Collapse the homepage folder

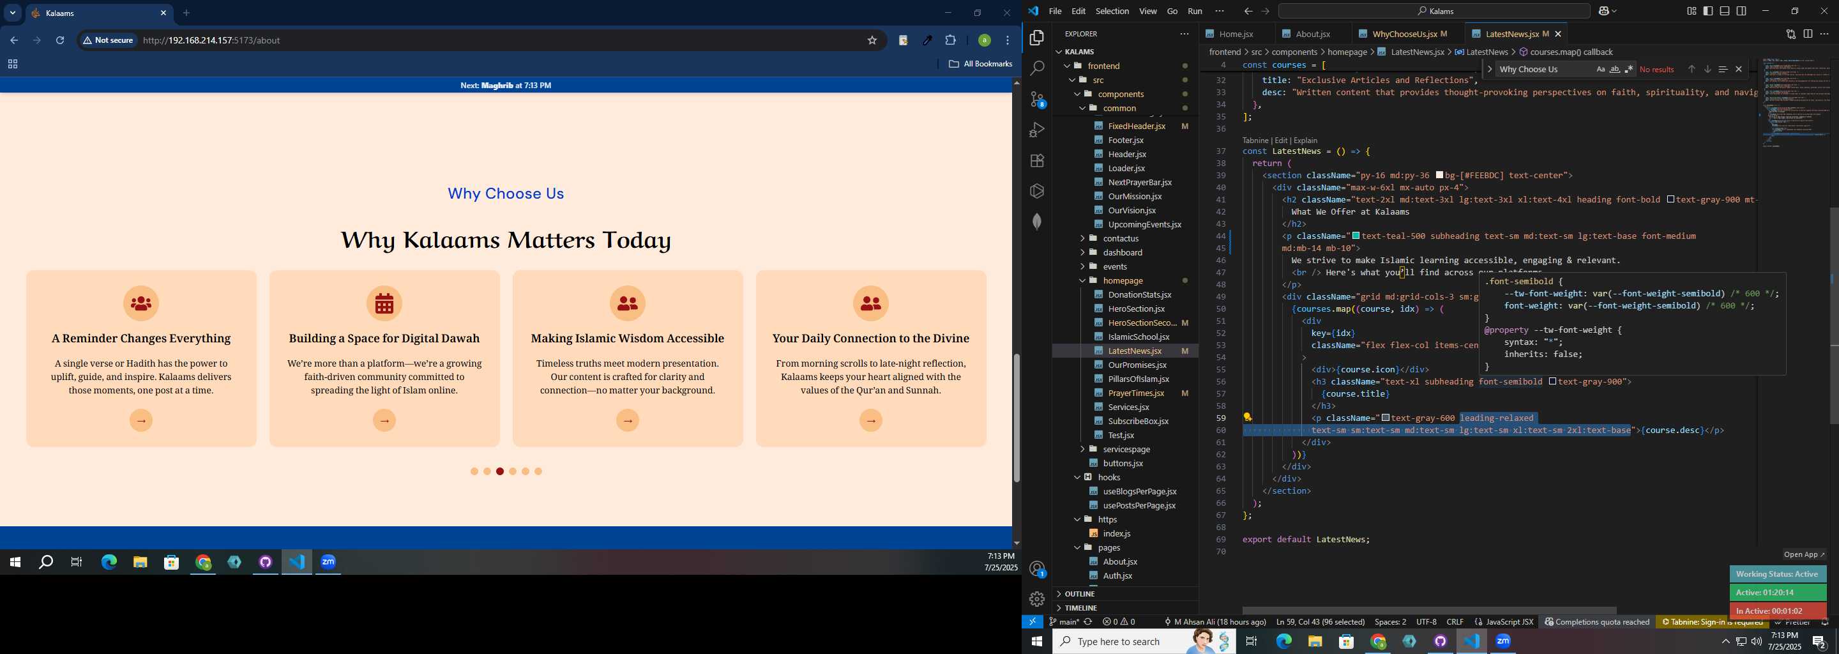click(x=1125, y=280)
